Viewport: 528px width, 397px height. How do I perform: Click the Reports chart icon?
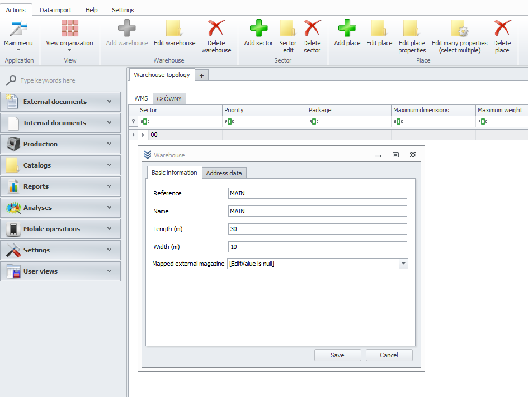coord(13,186)
